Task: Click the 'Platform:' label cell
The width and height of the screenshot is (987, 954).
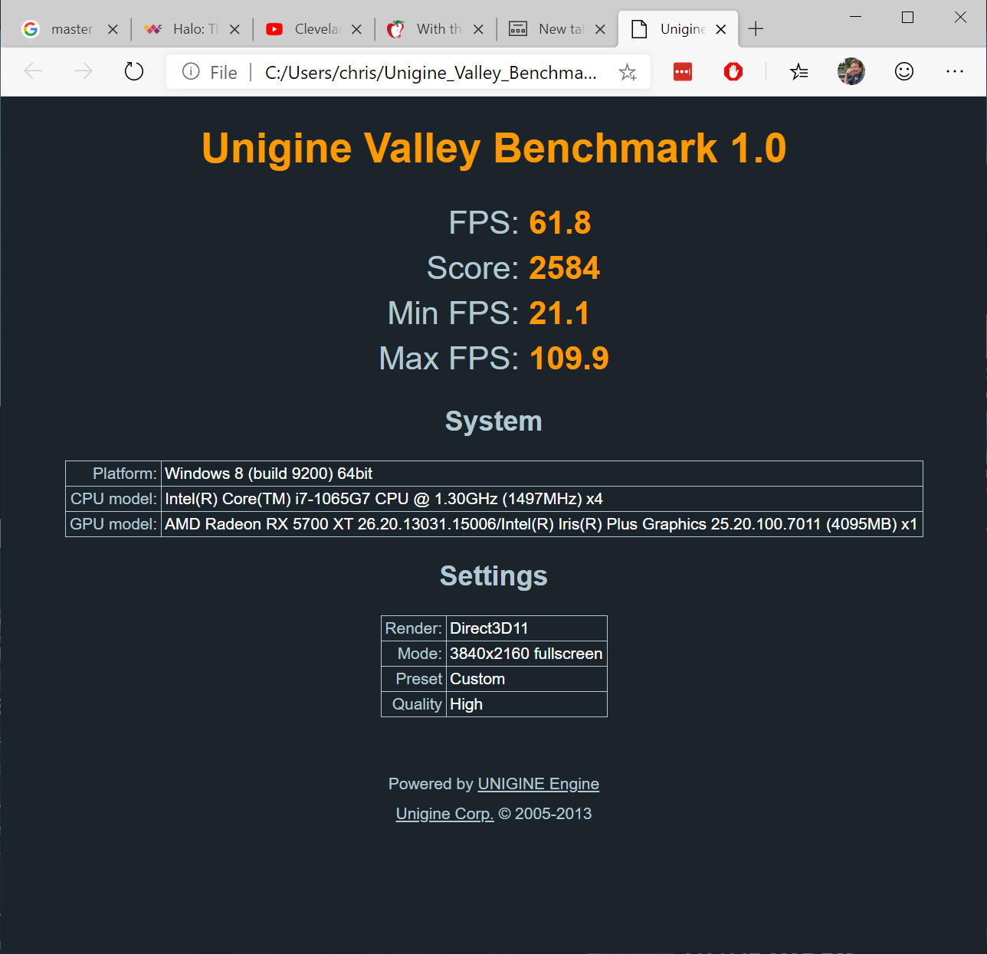Action: (x=113, y=474)
